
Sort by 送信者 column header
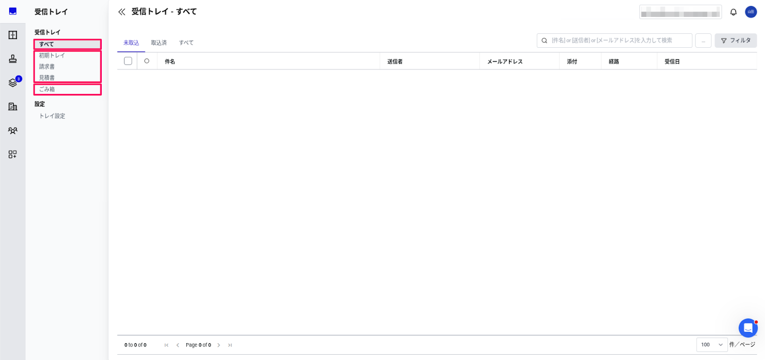pyautogui.click(x=395, y=62)
